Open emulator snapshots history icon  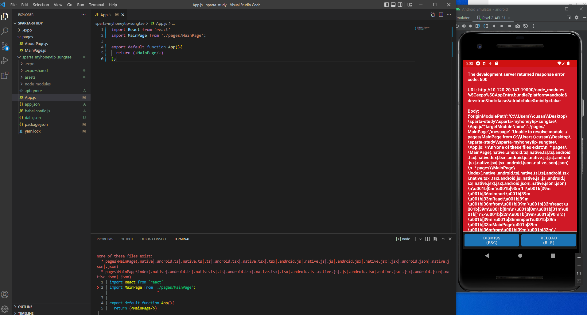[x=526, y=26]
